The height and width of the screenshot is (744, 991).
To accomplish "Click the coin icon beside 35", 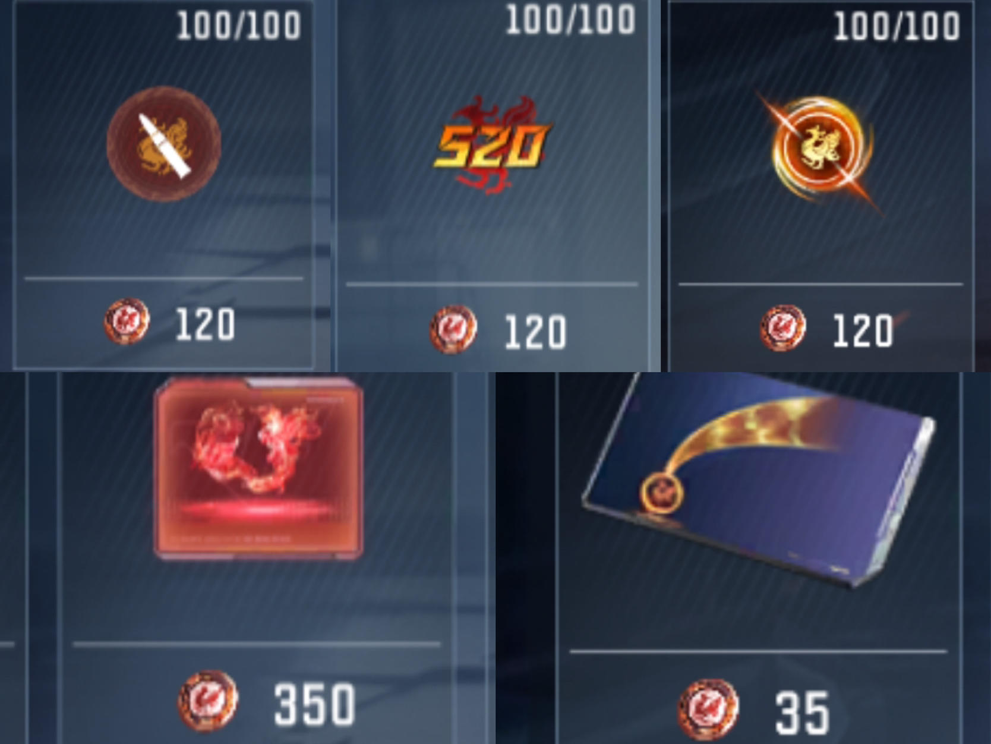I will (x=708, y=708).
